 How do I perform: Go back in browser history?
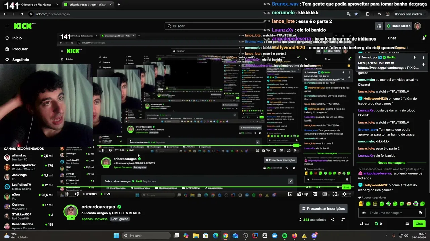[x=5, y=14]
